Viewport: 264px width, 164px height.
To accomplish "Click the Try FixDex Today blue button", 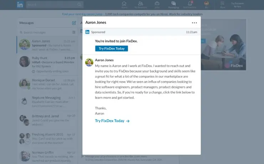I will (x=111, y=49).
